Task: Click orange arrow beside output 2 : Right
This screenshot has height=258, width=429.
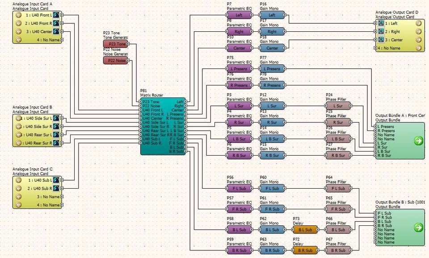Action: (x=418, y=32)
